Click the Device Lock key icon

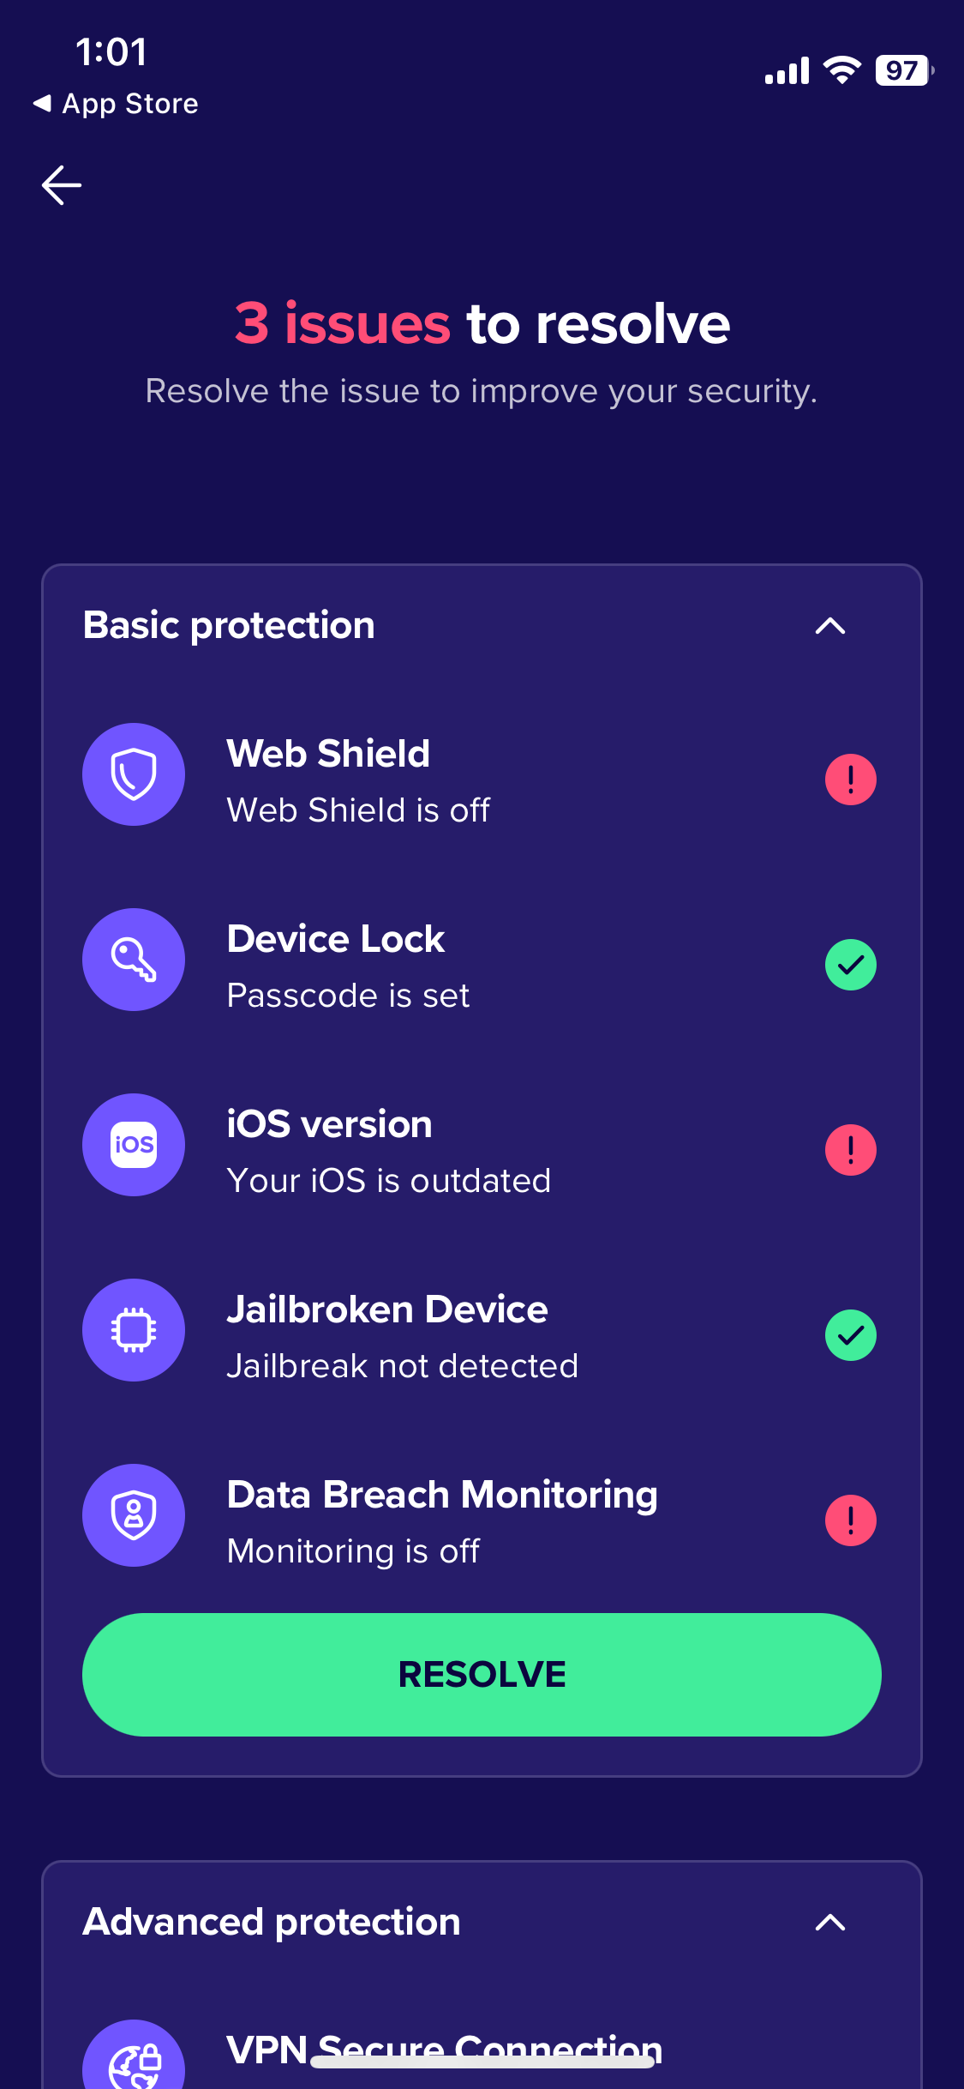click(134, 960)
